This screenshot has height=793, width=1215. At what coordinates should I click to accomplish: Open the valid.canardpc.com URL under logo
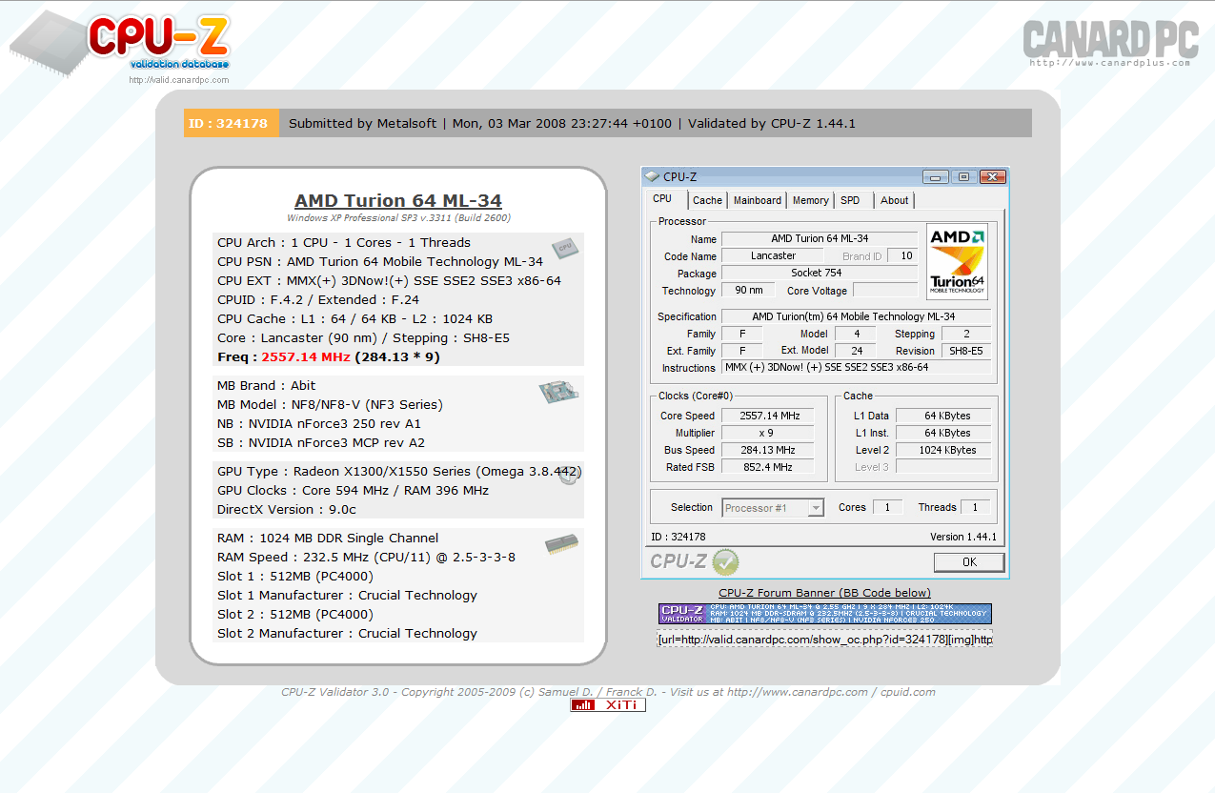tap(179, 80)
